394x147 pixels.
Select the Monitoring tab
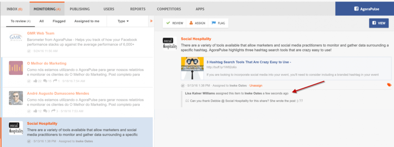47,9
